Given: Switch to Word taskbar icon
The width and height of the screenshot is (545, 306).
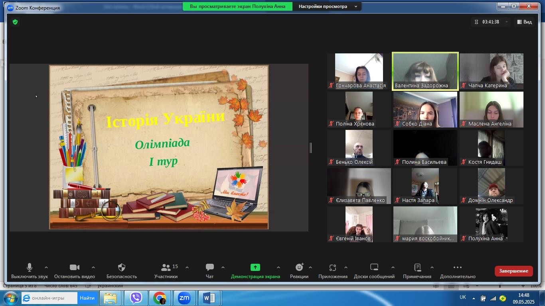Looking at the screenshot, I should point(209,298).
